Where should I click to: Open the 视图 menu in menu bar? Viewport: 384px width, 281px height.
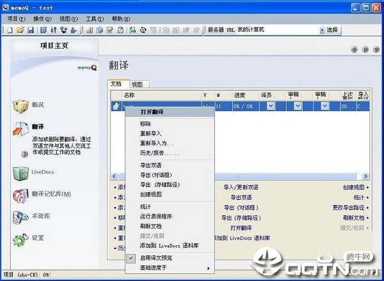click(x=68, y=19)
